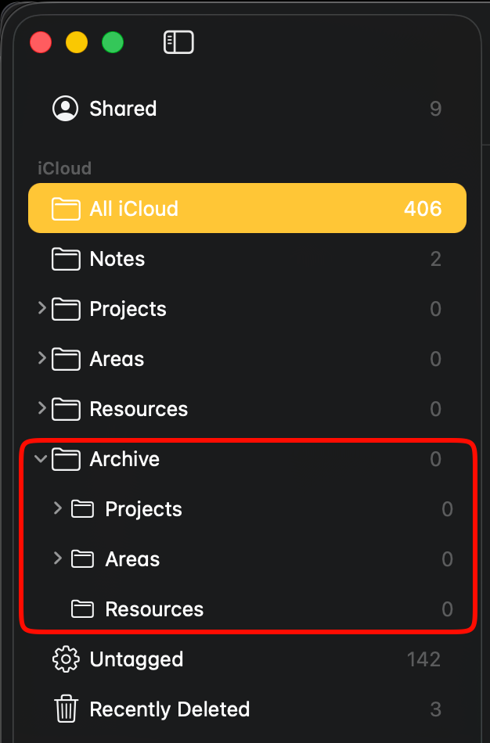The height and width of the screenshot is (743, 490).
Task: Expand the Projects subfolder chevron inside Archive
Action: [x=57, y=509]
